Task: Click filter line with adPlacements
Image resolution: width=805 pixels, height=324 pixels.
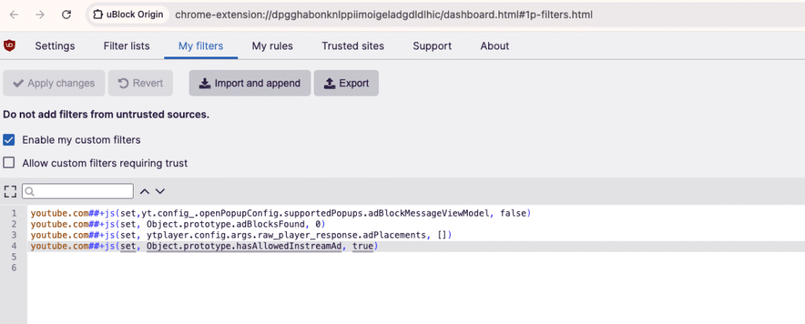Action: pyautogui.click(x=241, y=235)
